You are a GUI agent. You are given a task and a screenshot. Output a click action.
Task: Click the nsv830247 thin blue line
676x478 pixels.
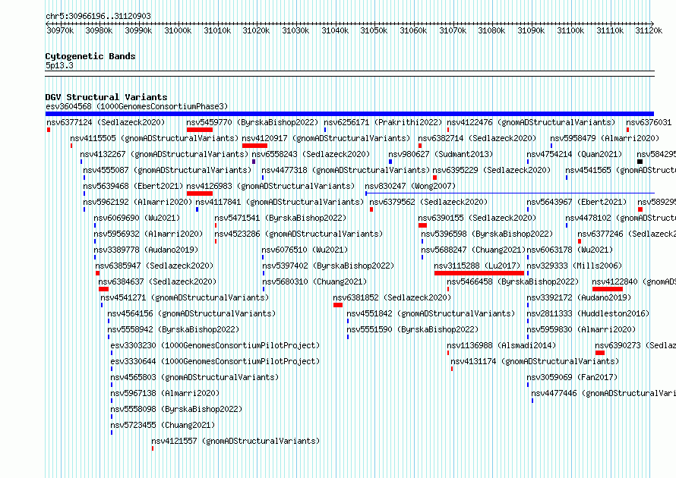[510, 193]
